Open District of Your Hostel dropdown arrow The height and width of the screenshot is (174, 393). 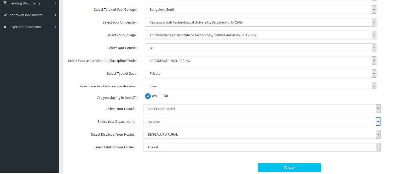click(378, 134)
